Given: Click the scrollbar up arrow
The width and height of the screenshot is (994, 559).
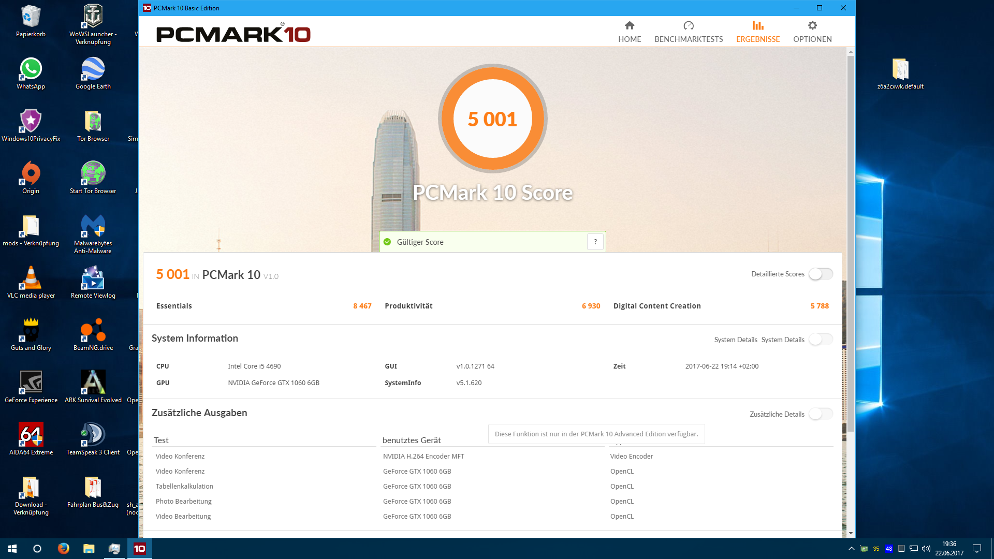Looking at the screenshot, I should coord(851,52).
